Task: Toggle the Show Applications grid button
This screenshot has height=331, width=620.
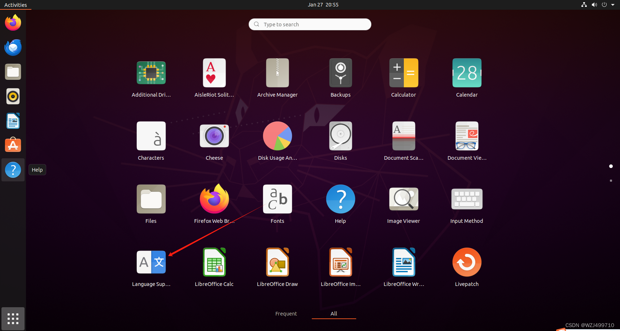Action: click(13, 319)
